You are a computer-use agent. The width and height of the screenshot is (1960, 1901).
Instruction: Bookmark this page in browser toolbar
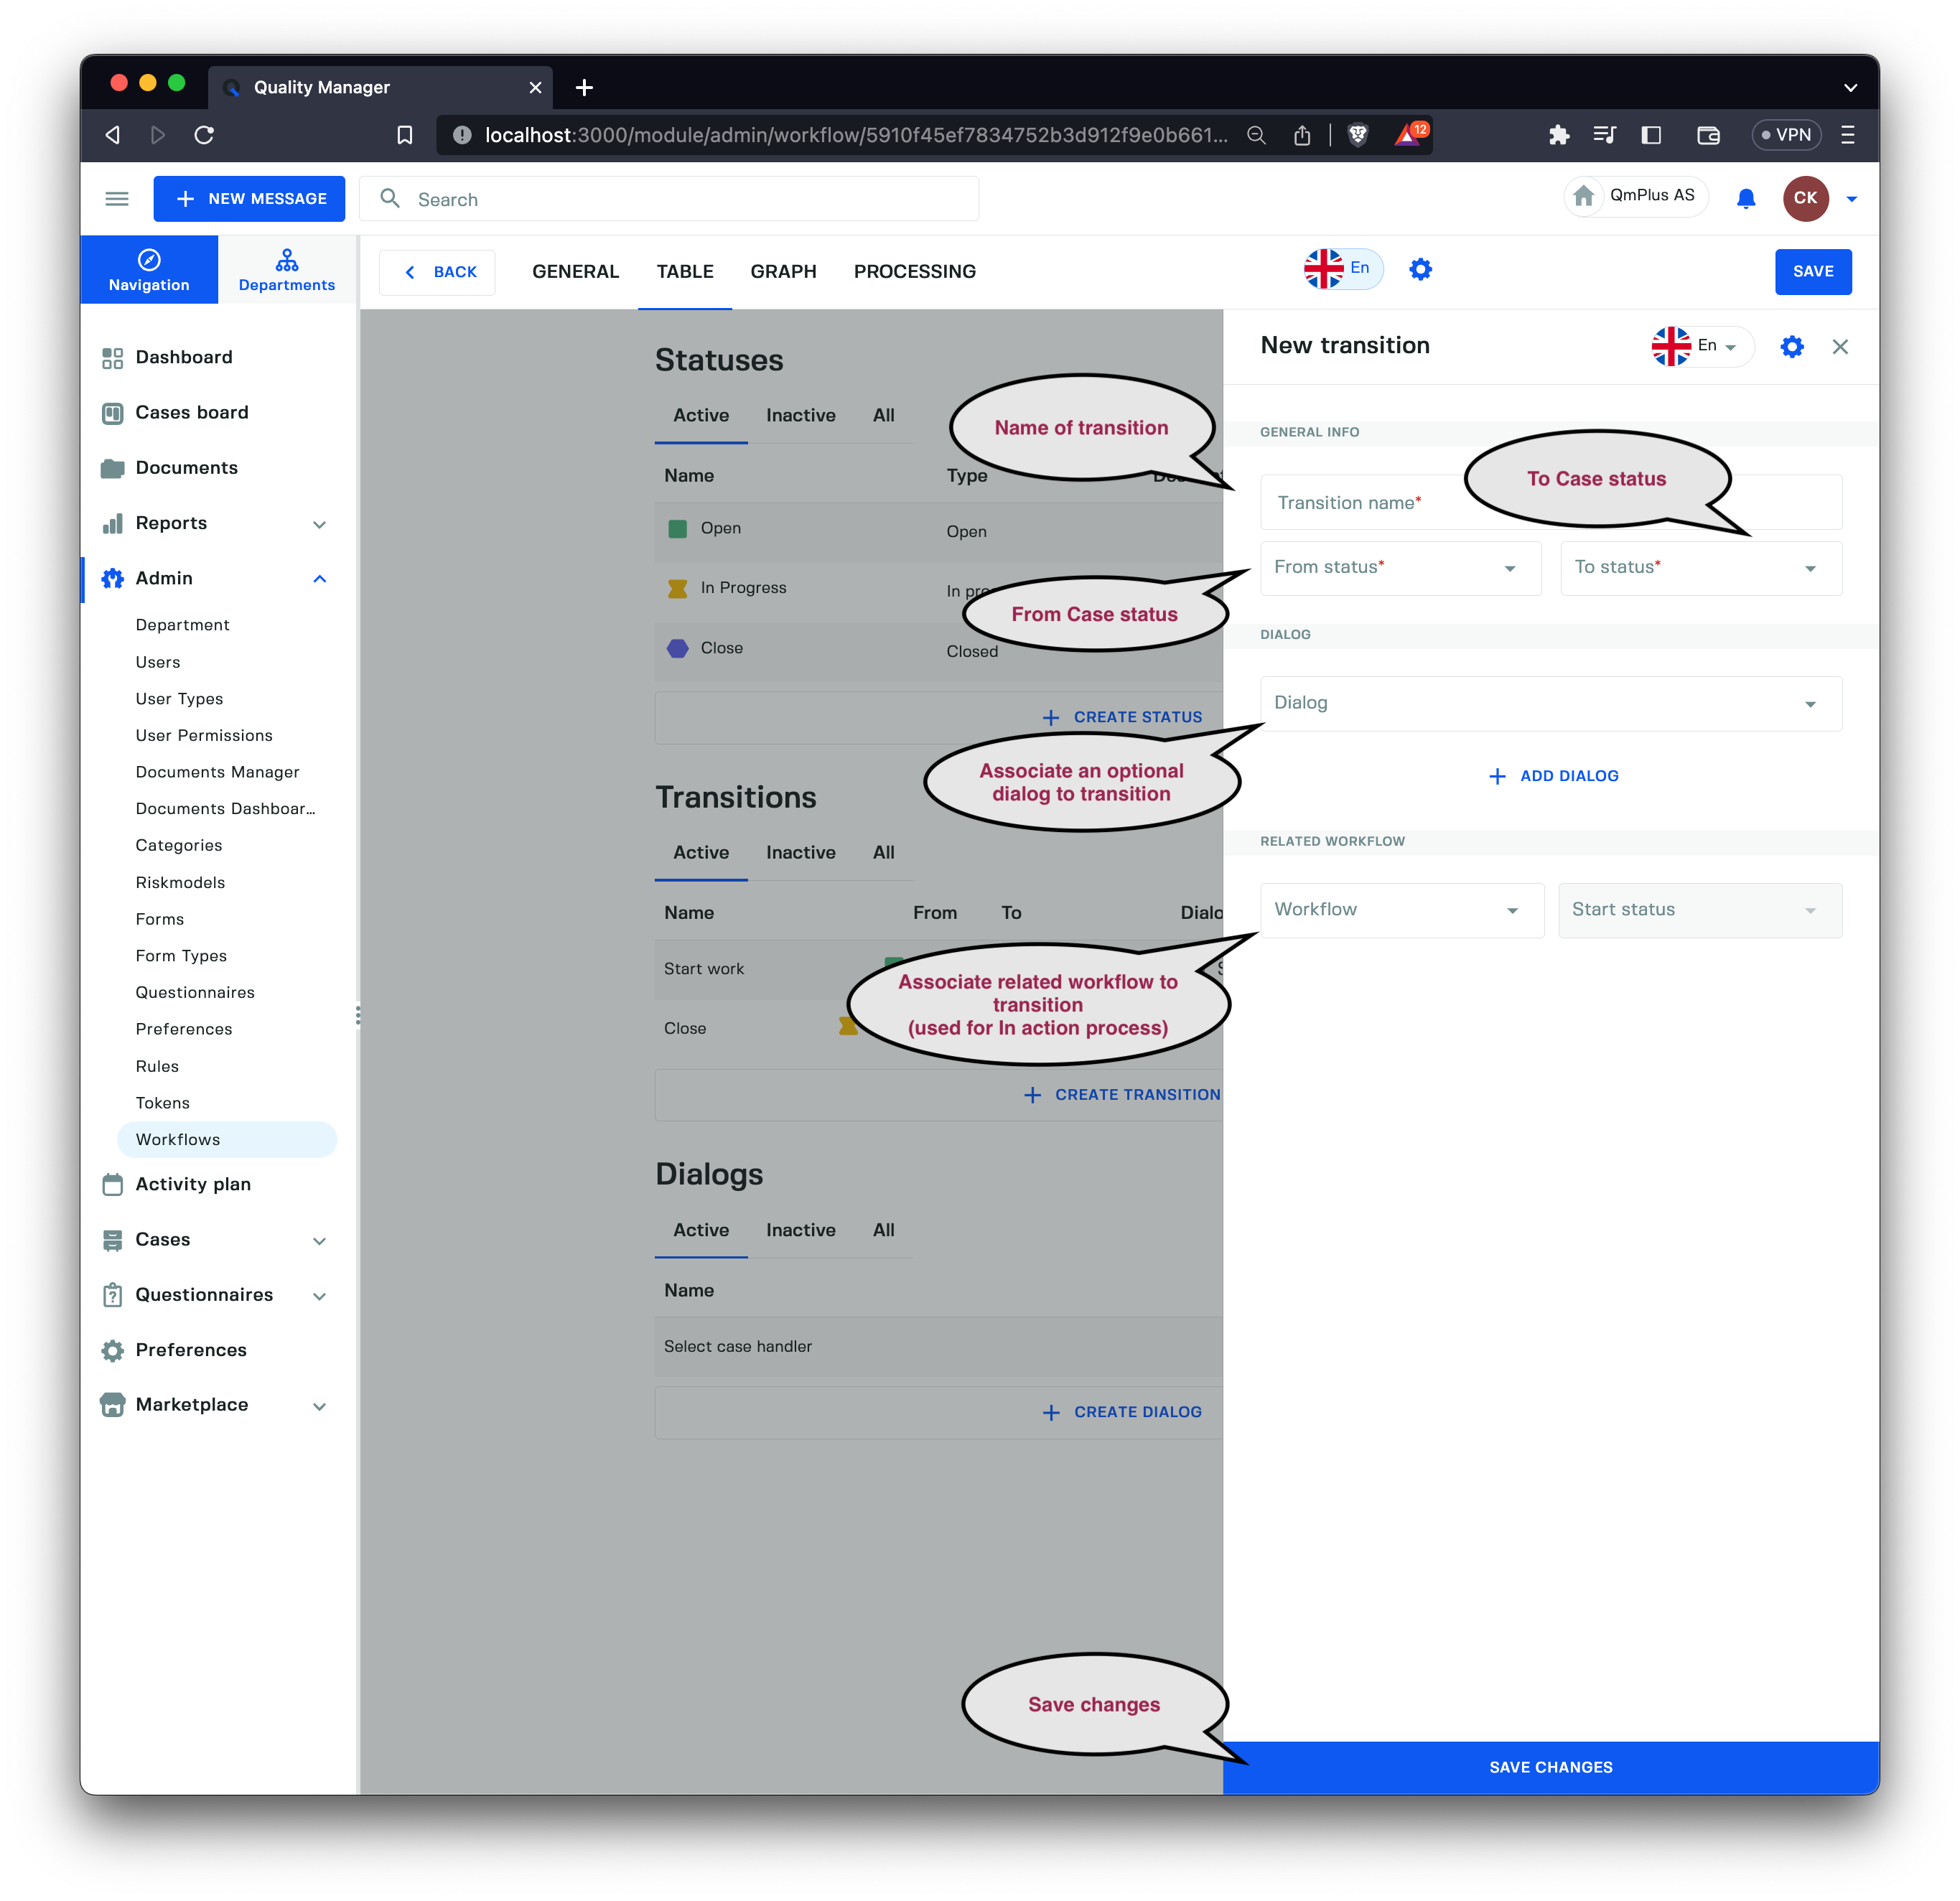pos(405,135)
